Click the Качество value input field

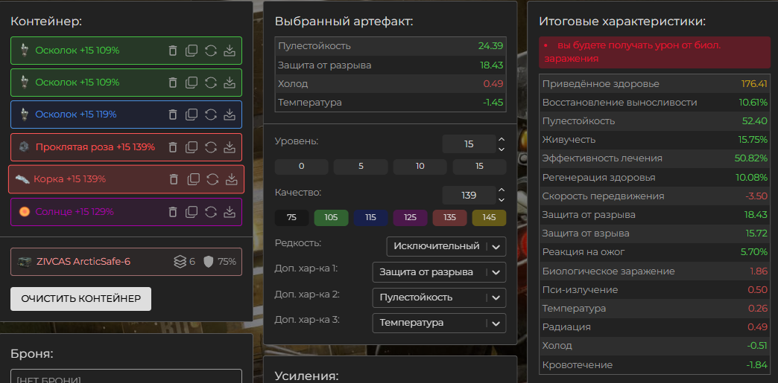(468, 196)
